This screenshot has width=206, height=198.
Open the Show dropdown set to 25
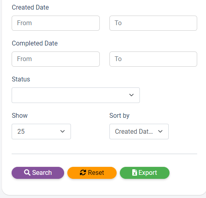[41, 131]
